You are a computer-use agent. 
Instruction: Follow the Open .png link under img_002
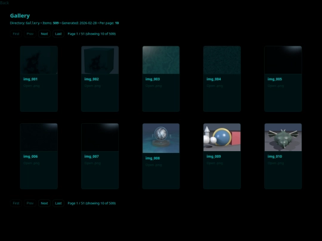[92, 86]
